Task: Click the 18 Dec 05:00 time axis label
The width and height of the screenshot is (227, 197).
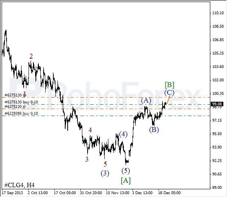Action: (x=170, y=193)
